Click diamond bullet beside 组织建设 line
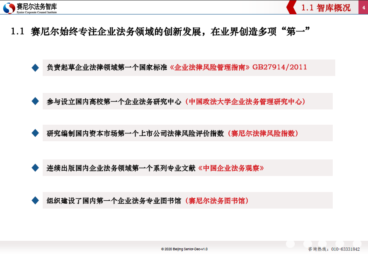Viewport: 368px width, 254px height. (35, 200)
